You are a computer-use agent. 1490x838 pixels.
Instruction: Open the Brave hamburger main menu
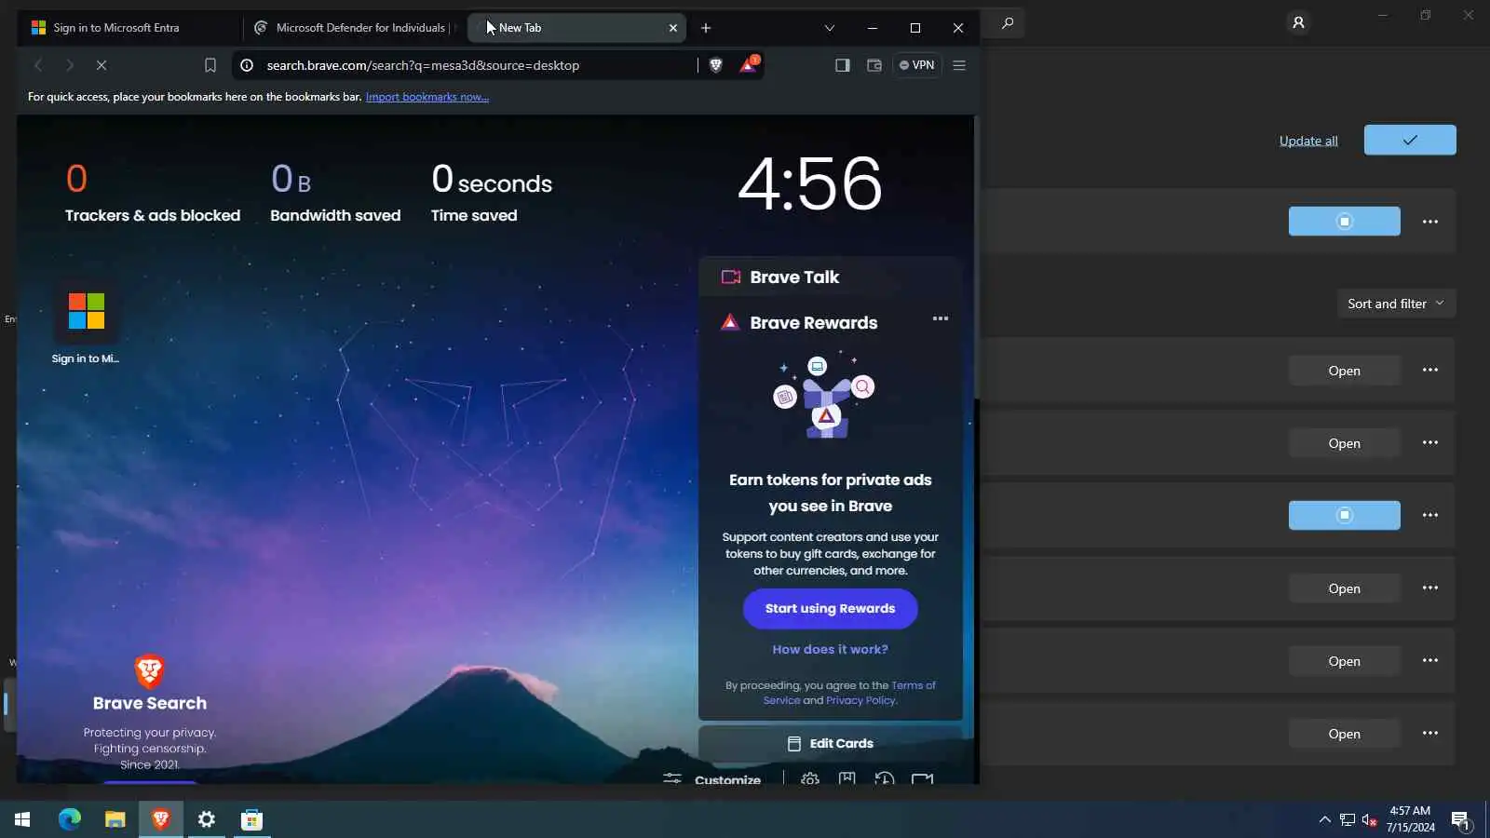(x=959, y=65)
